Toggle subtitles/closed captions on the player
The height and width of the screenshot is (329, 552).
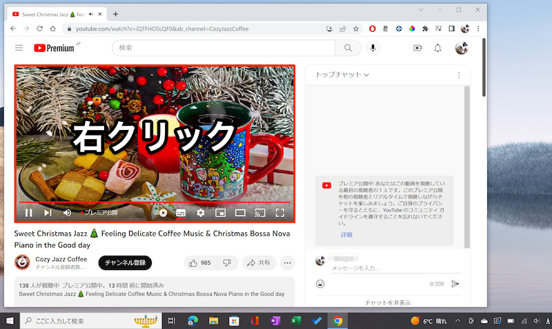click(x=181, y=213)
